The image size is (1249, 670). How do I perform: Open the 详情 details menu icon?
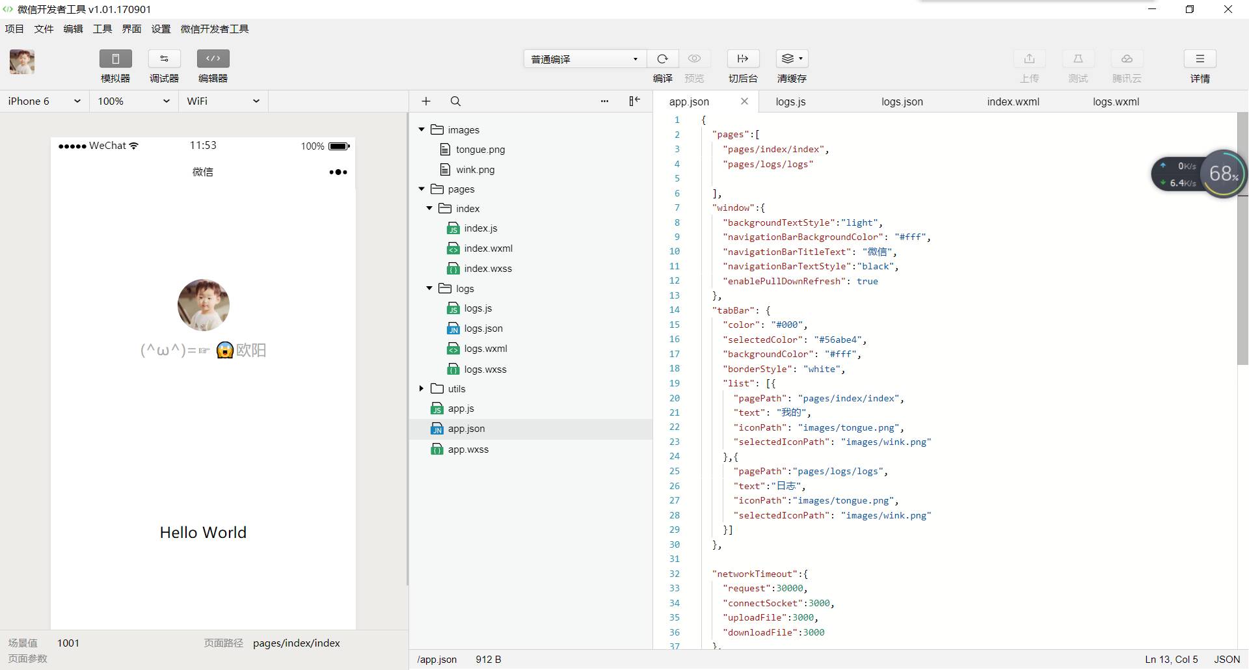tap(1200, 59)
